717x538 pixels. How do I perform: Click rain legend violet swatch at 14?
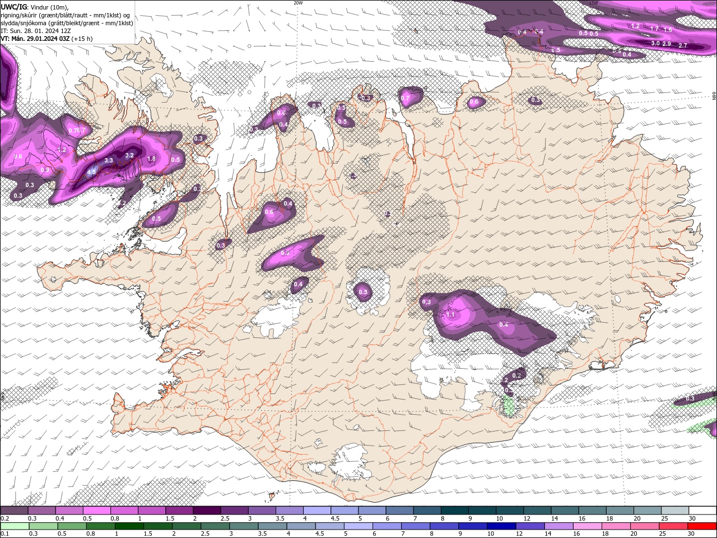click(x=558, y=526)
